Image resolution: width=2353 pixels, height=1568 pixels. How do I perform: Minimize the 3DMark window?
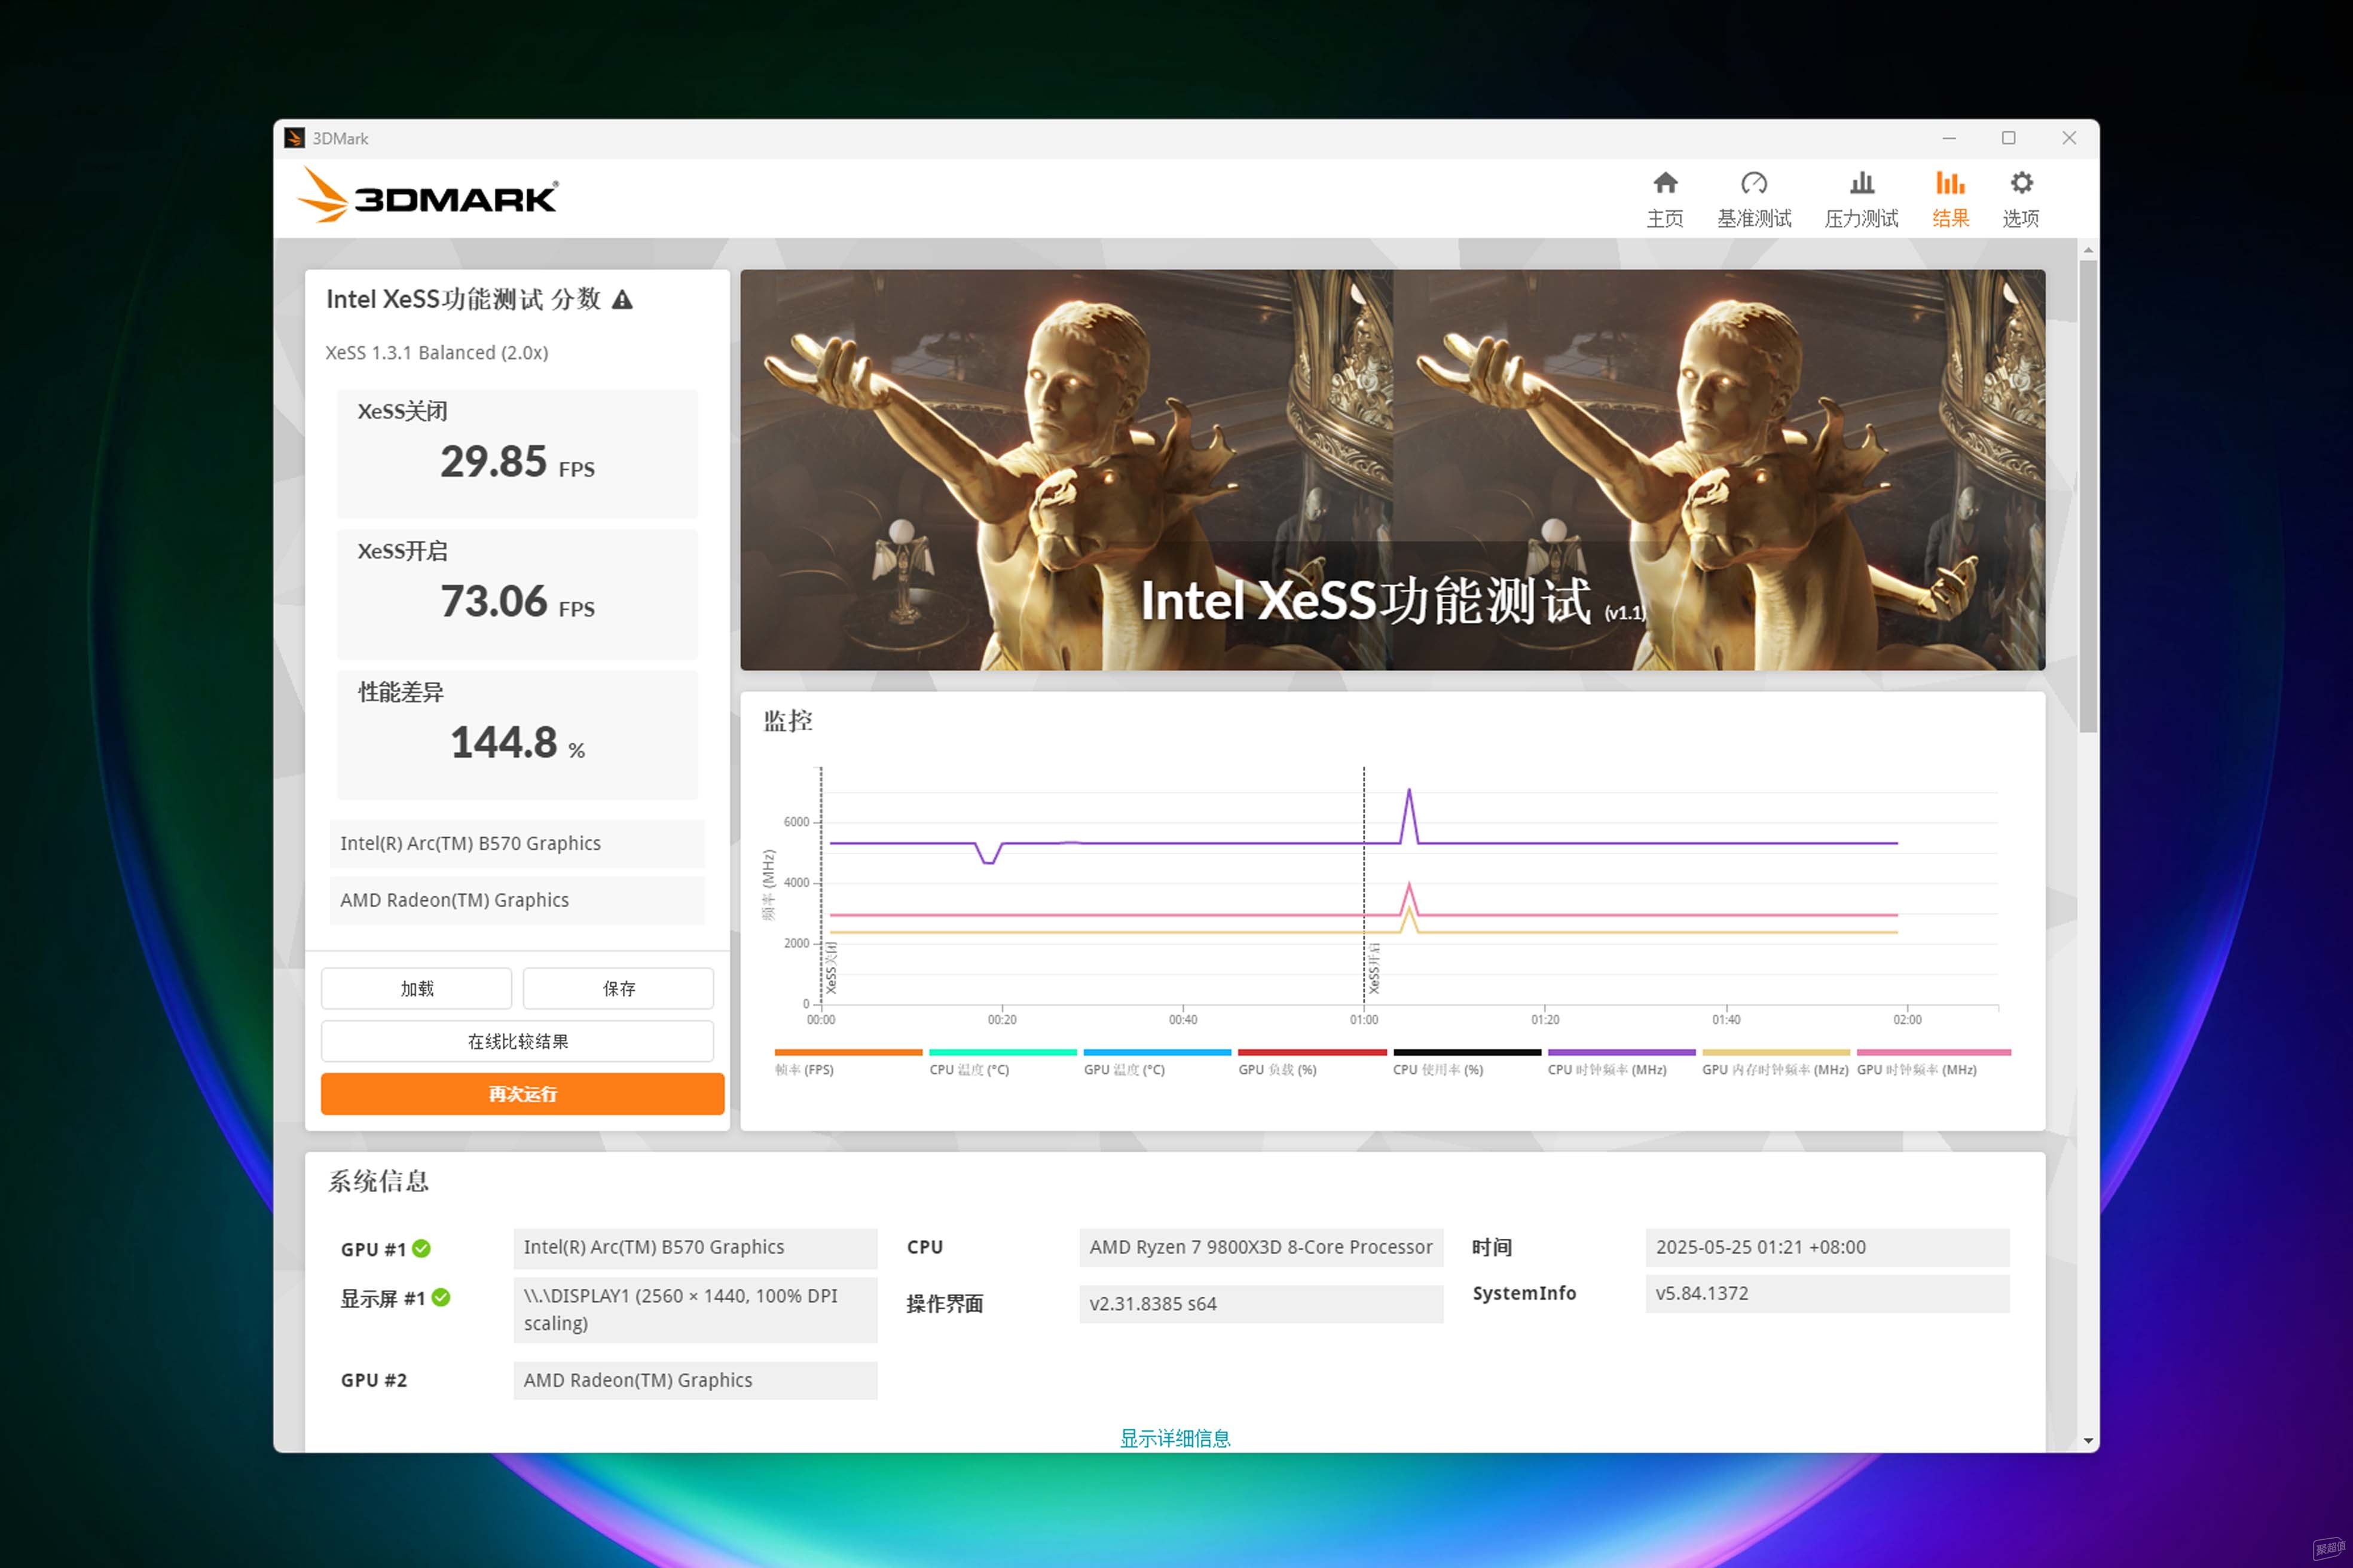tap(1949, 138)
